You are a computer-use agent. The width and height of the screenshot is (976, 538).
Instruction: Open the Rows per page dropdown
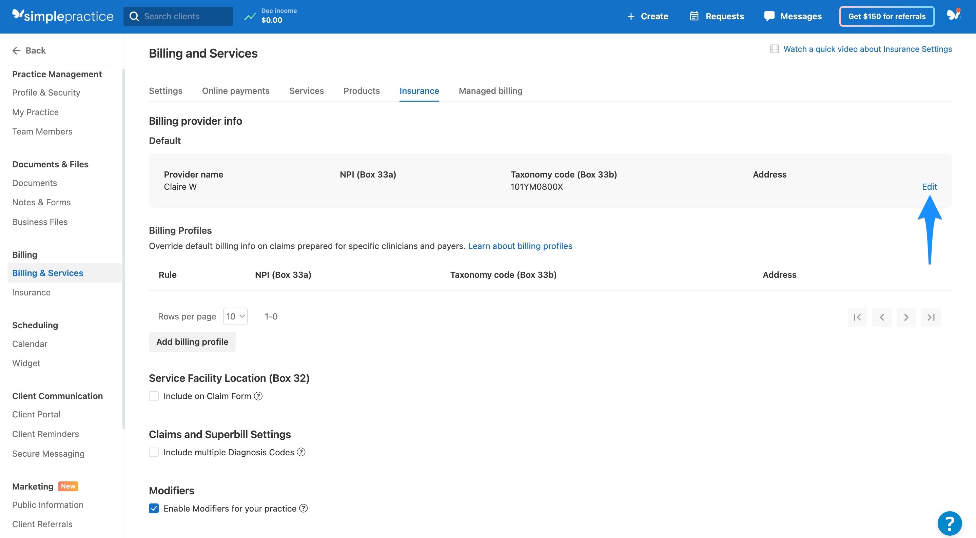[x=235, y=316]
